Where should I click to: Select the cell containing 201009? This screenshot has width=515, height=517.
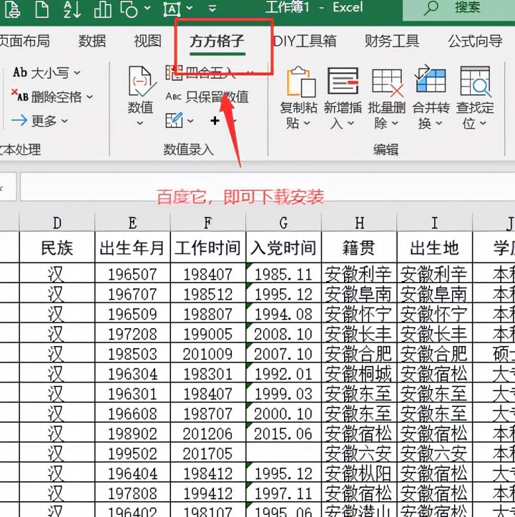[x=208, y=353]
